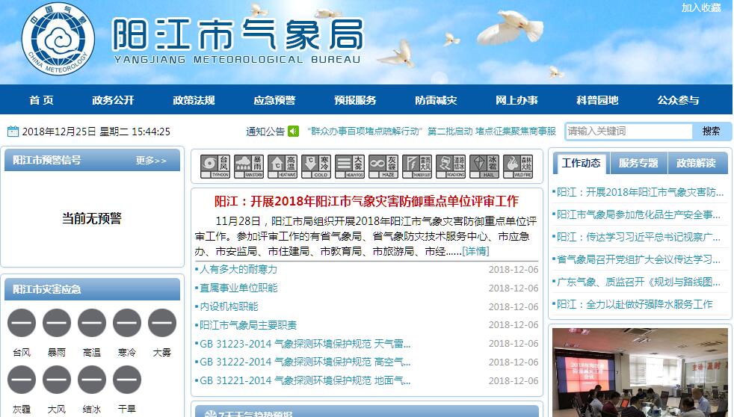The height and width of the screenshot is (417, 734).
Task: Open news 阳江市气象局参加危化品生产安全事...
Action: 638,214
